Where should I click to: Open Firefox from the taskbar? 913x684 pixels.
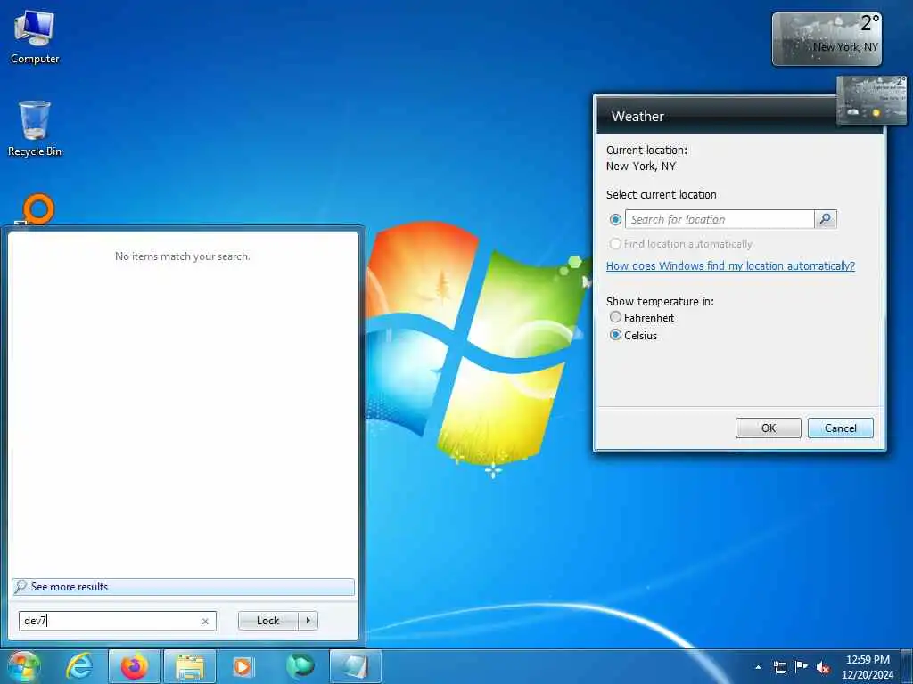(135, 666)
